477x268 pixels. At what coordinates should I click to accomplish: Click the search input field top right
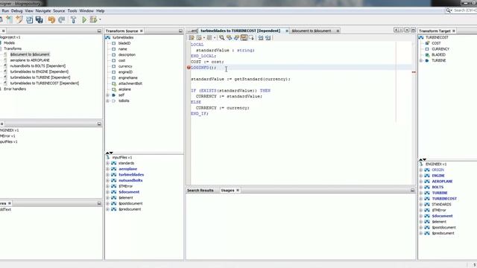tap(465, 10)
